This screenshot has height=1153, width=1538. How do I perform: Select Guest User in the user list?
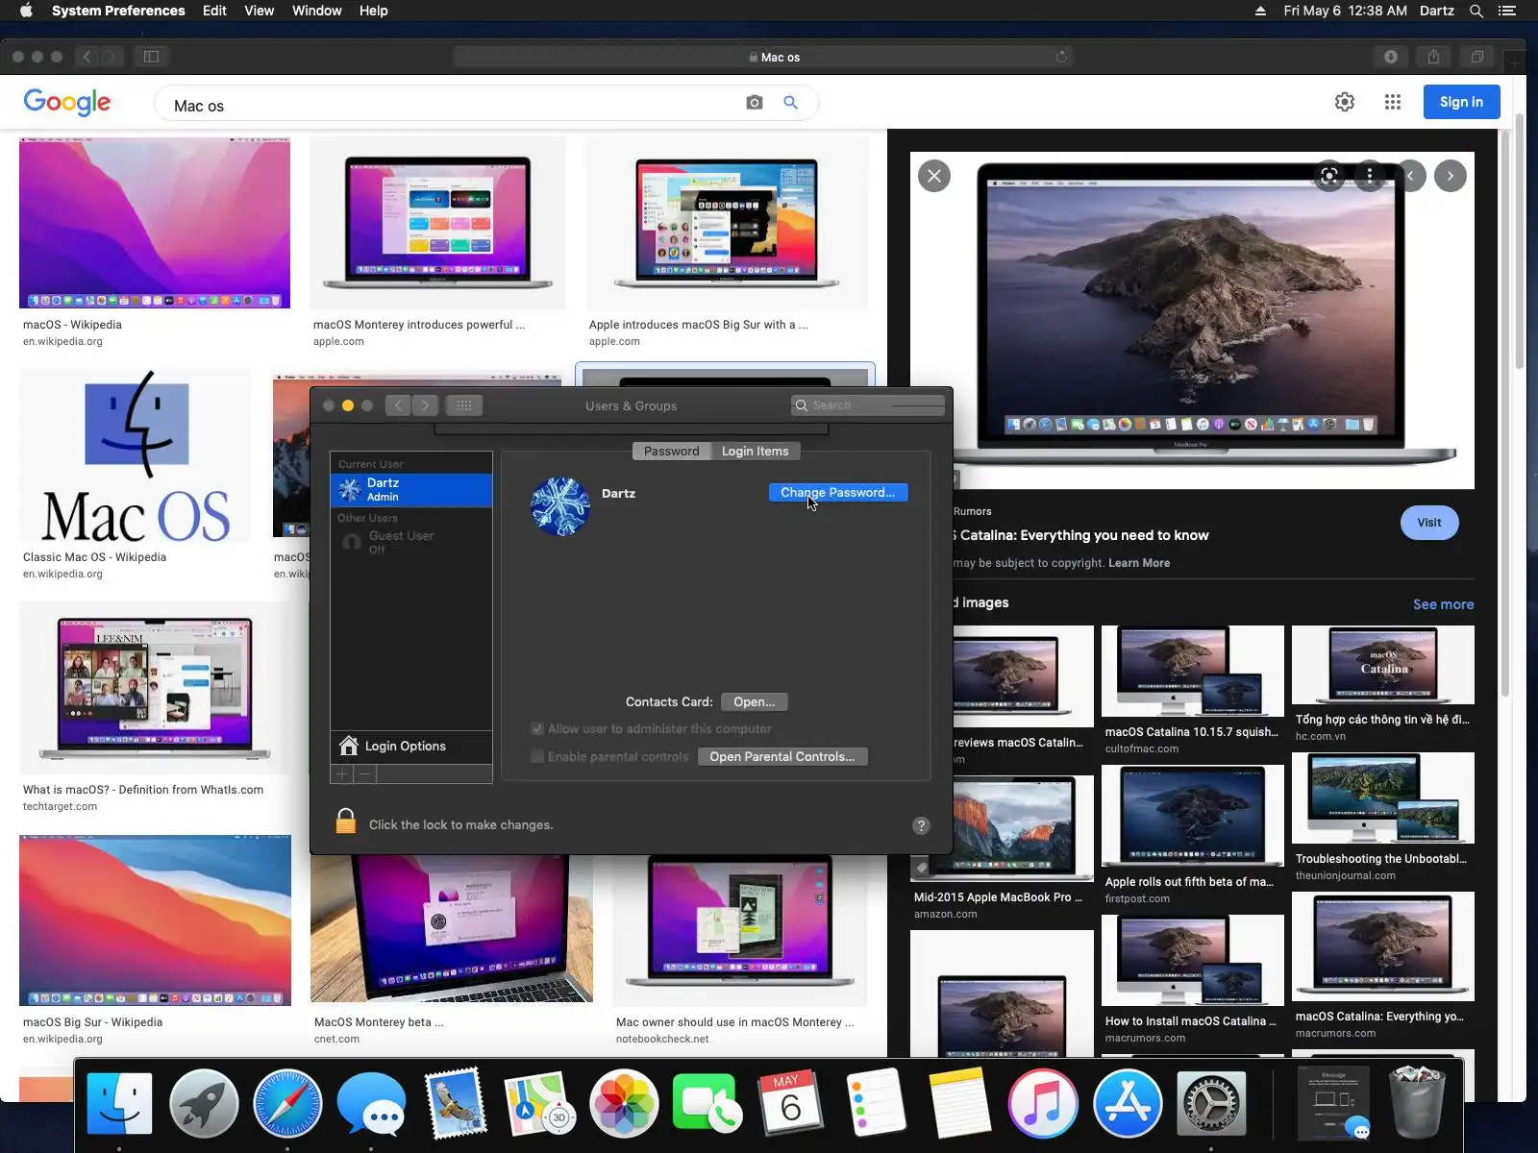[x=411, y=543]
